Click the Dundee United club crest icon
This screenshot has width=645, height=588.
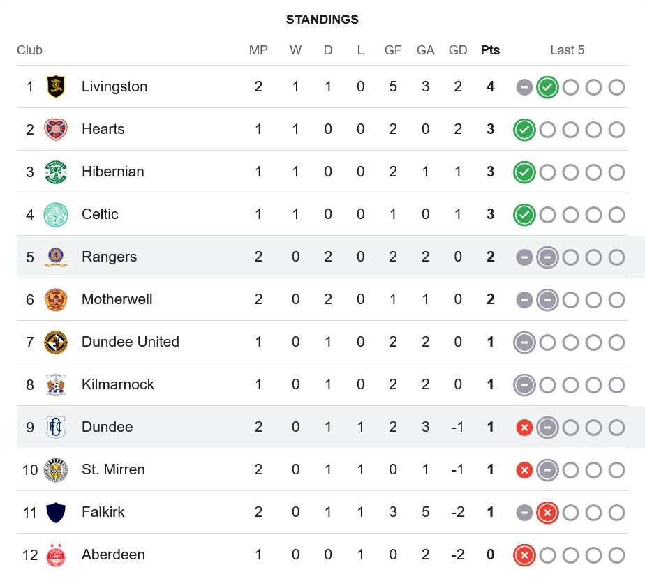click(56, 342)
